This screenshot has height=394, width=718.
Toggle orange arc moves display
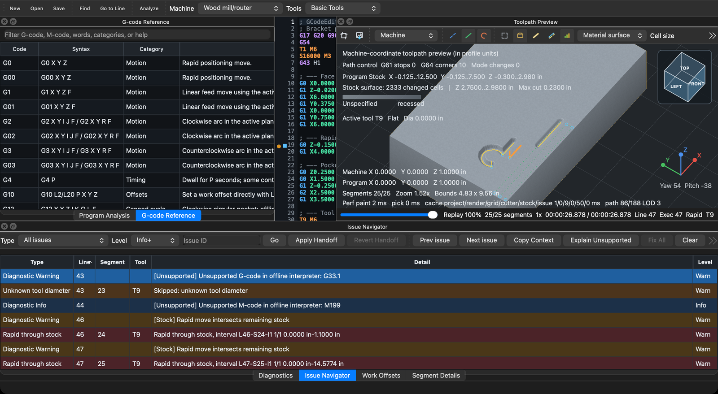(x=483, y=35)
